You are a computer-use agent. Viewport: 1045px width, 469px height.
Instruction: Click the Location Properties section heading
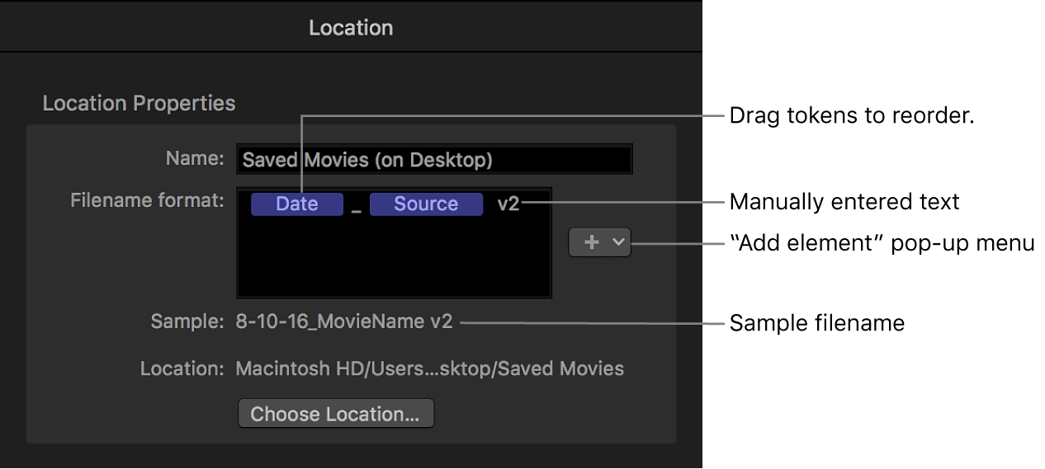click(x=139, y=103)
